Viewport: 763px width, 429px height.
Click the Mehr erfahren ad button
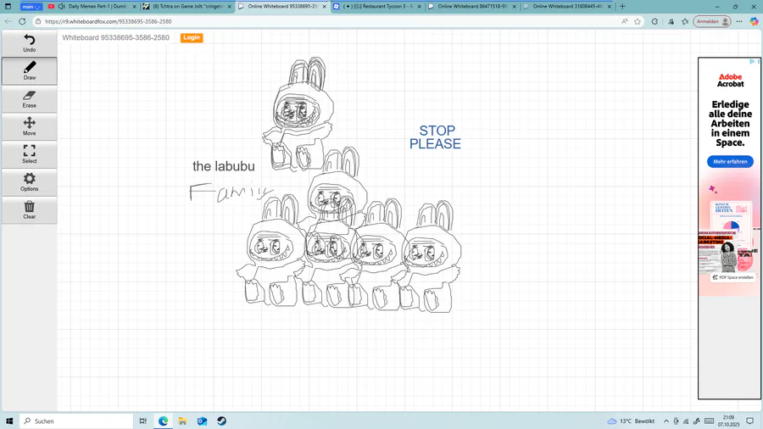pyautogui.click(x=730, y=161)
